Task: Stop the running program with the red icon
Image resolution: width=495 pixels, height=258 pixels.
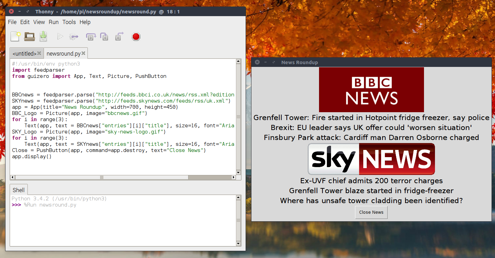Action: coord(136,36)
